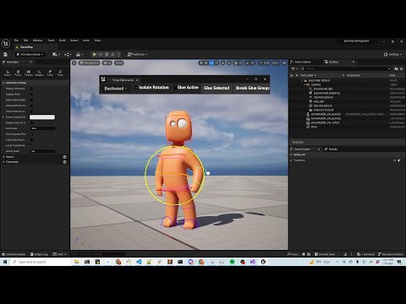Toggle the Hide Control Shapes checkbox
Image resolution: width=406 pixels, height=304 pixels.
click(31, 100)
